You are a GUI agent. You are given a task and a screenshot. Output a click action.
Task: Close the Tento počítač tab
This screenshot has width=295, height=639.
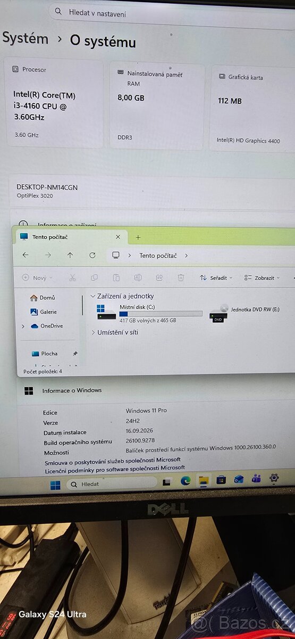point(118,237)
